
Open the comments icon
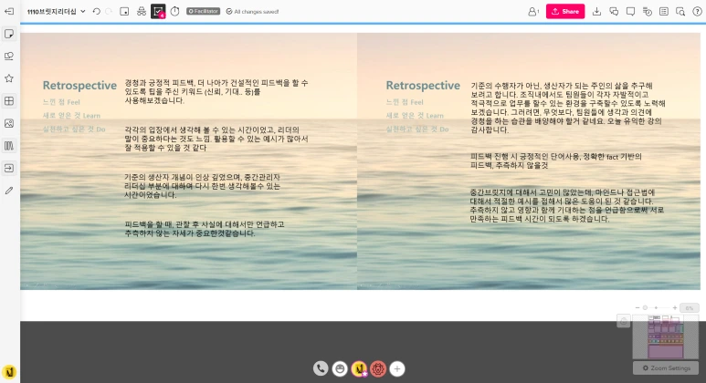click(x=630, y=12)
